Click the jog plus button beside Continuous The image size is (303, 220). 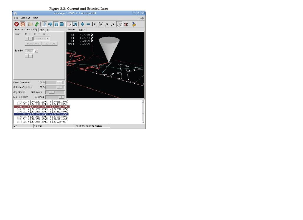(x=31, y=39)
